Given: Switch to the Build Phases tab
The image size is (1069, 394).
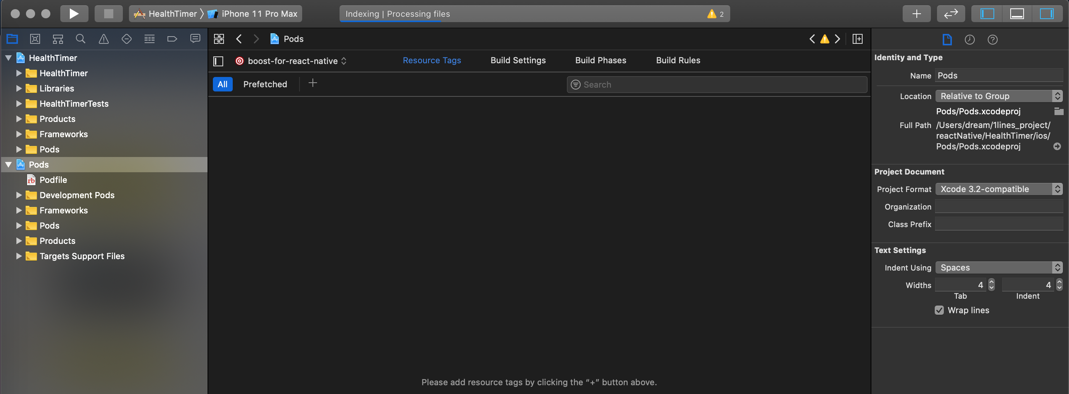Looking at the screenshot, I should 601,61.
